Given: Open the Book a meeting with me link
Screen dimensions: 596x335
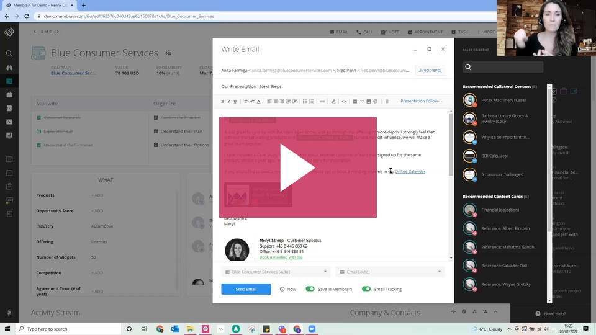Looking at the screenshot, I should pyautogui.click(x=281, y=257).
